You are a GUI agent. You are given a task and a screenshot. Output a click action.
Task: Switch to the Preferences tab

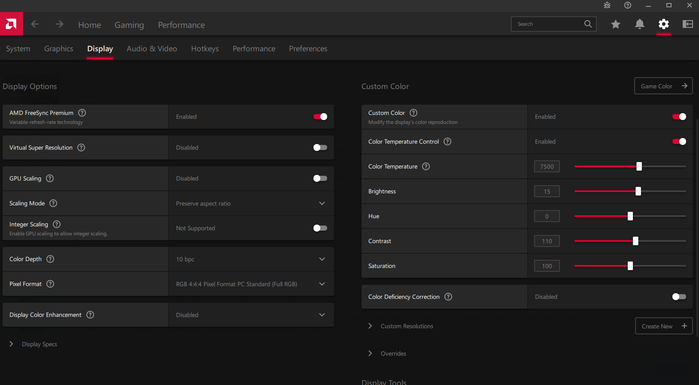coord(308,49)
